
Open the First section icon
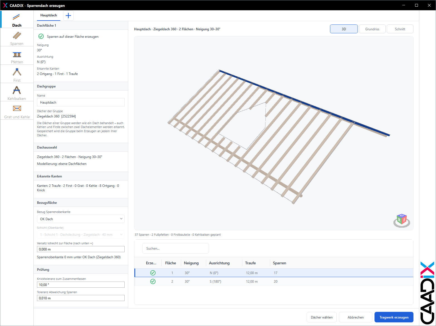click(17, 72)
